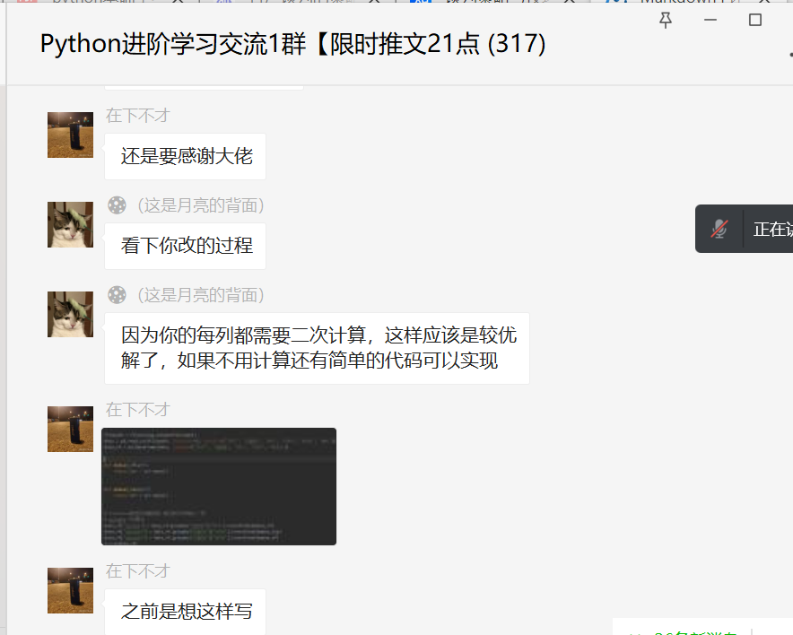The image size is (793, 635).
Task: Click the soccer ball emoji above 看下你改的过程
Action: (x=117, y=205)
